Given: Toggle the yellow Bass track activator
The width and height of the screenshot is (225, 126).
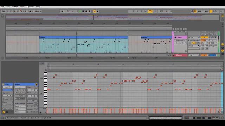Looking at the screenshot, I should (204, 37).
